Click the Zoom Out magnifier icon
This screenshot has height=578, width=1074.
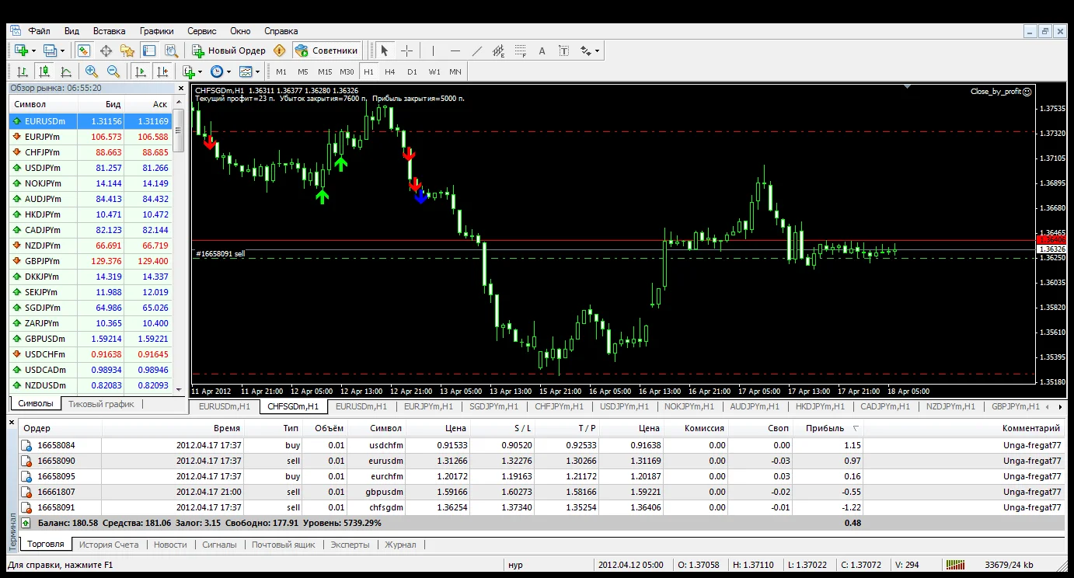tap(113, 71)
